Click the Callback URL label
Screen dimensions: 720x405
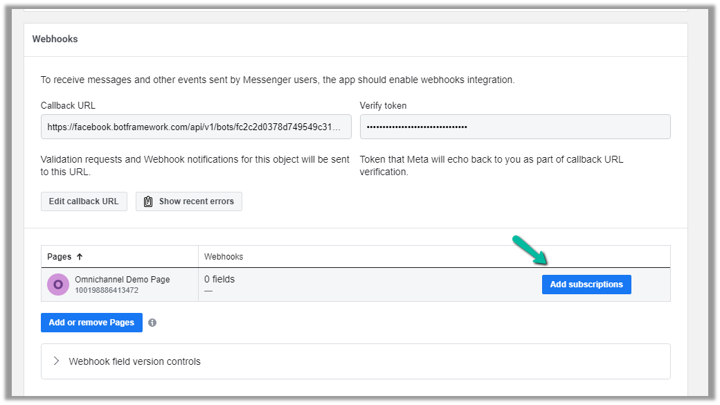point(68,106)
